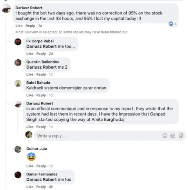Open Gulnur Juju's profile picture

18,149
